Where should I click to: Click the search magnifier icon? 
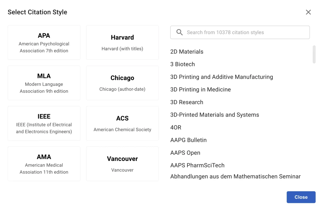(179, 32)
